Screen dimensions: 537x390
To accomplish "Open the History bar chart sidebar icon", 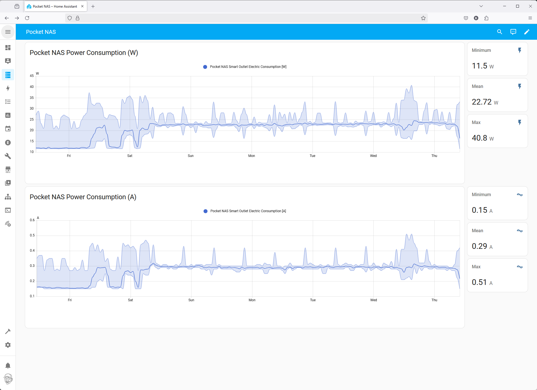I will [x=8, y=115].
